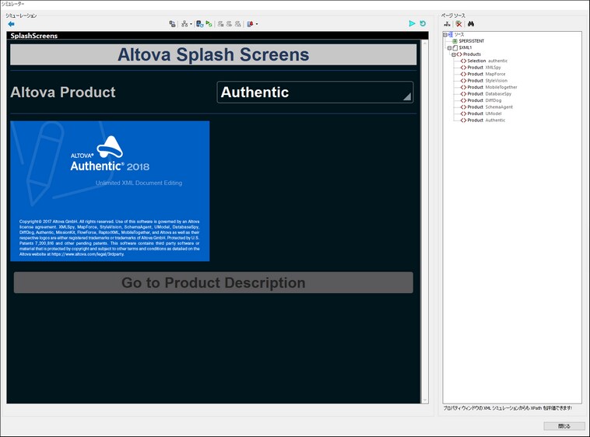This screenshot has width=590, height=437.
Task: Select the Product Authentic node
Action: 483,121
